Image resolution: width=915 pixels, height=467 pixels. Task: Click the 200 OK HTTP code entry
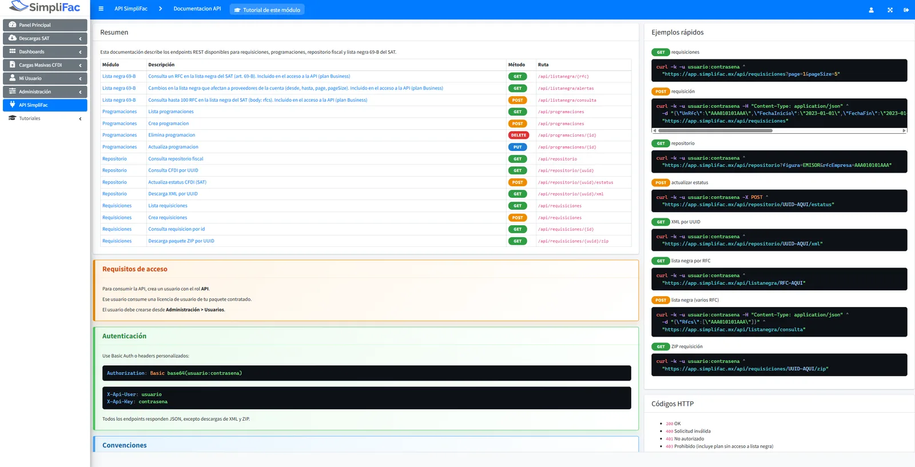673,424
